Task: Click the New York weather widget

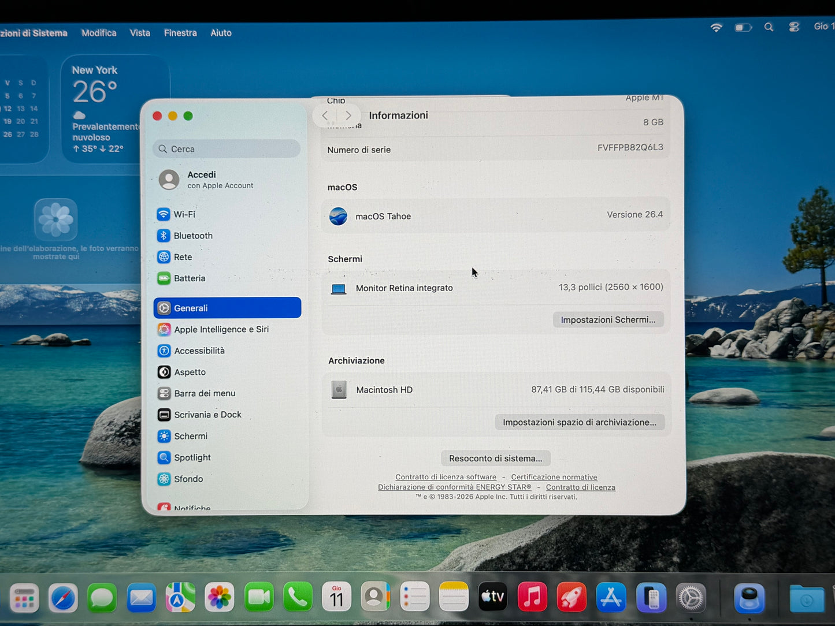Action: (115, 109)
